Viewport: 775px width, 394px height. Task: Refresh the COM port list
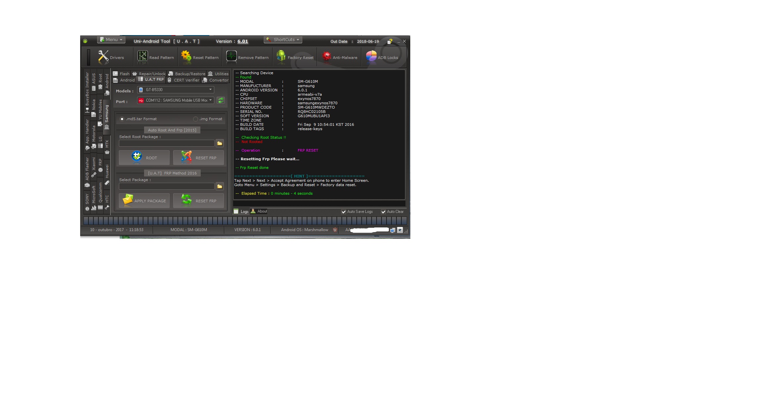pyautogui.click(x=221, y=100)
